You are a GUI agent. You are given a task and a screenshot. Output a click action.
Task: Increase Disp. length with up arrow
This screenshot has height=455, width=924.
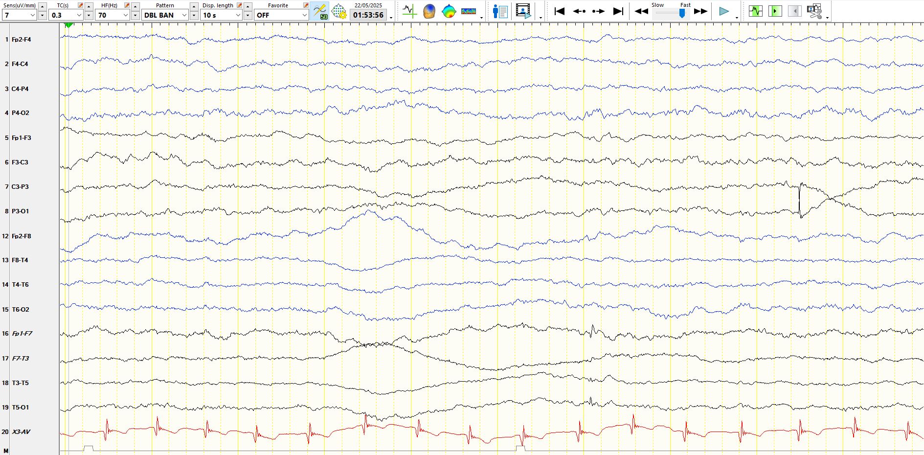pos(248,6)
